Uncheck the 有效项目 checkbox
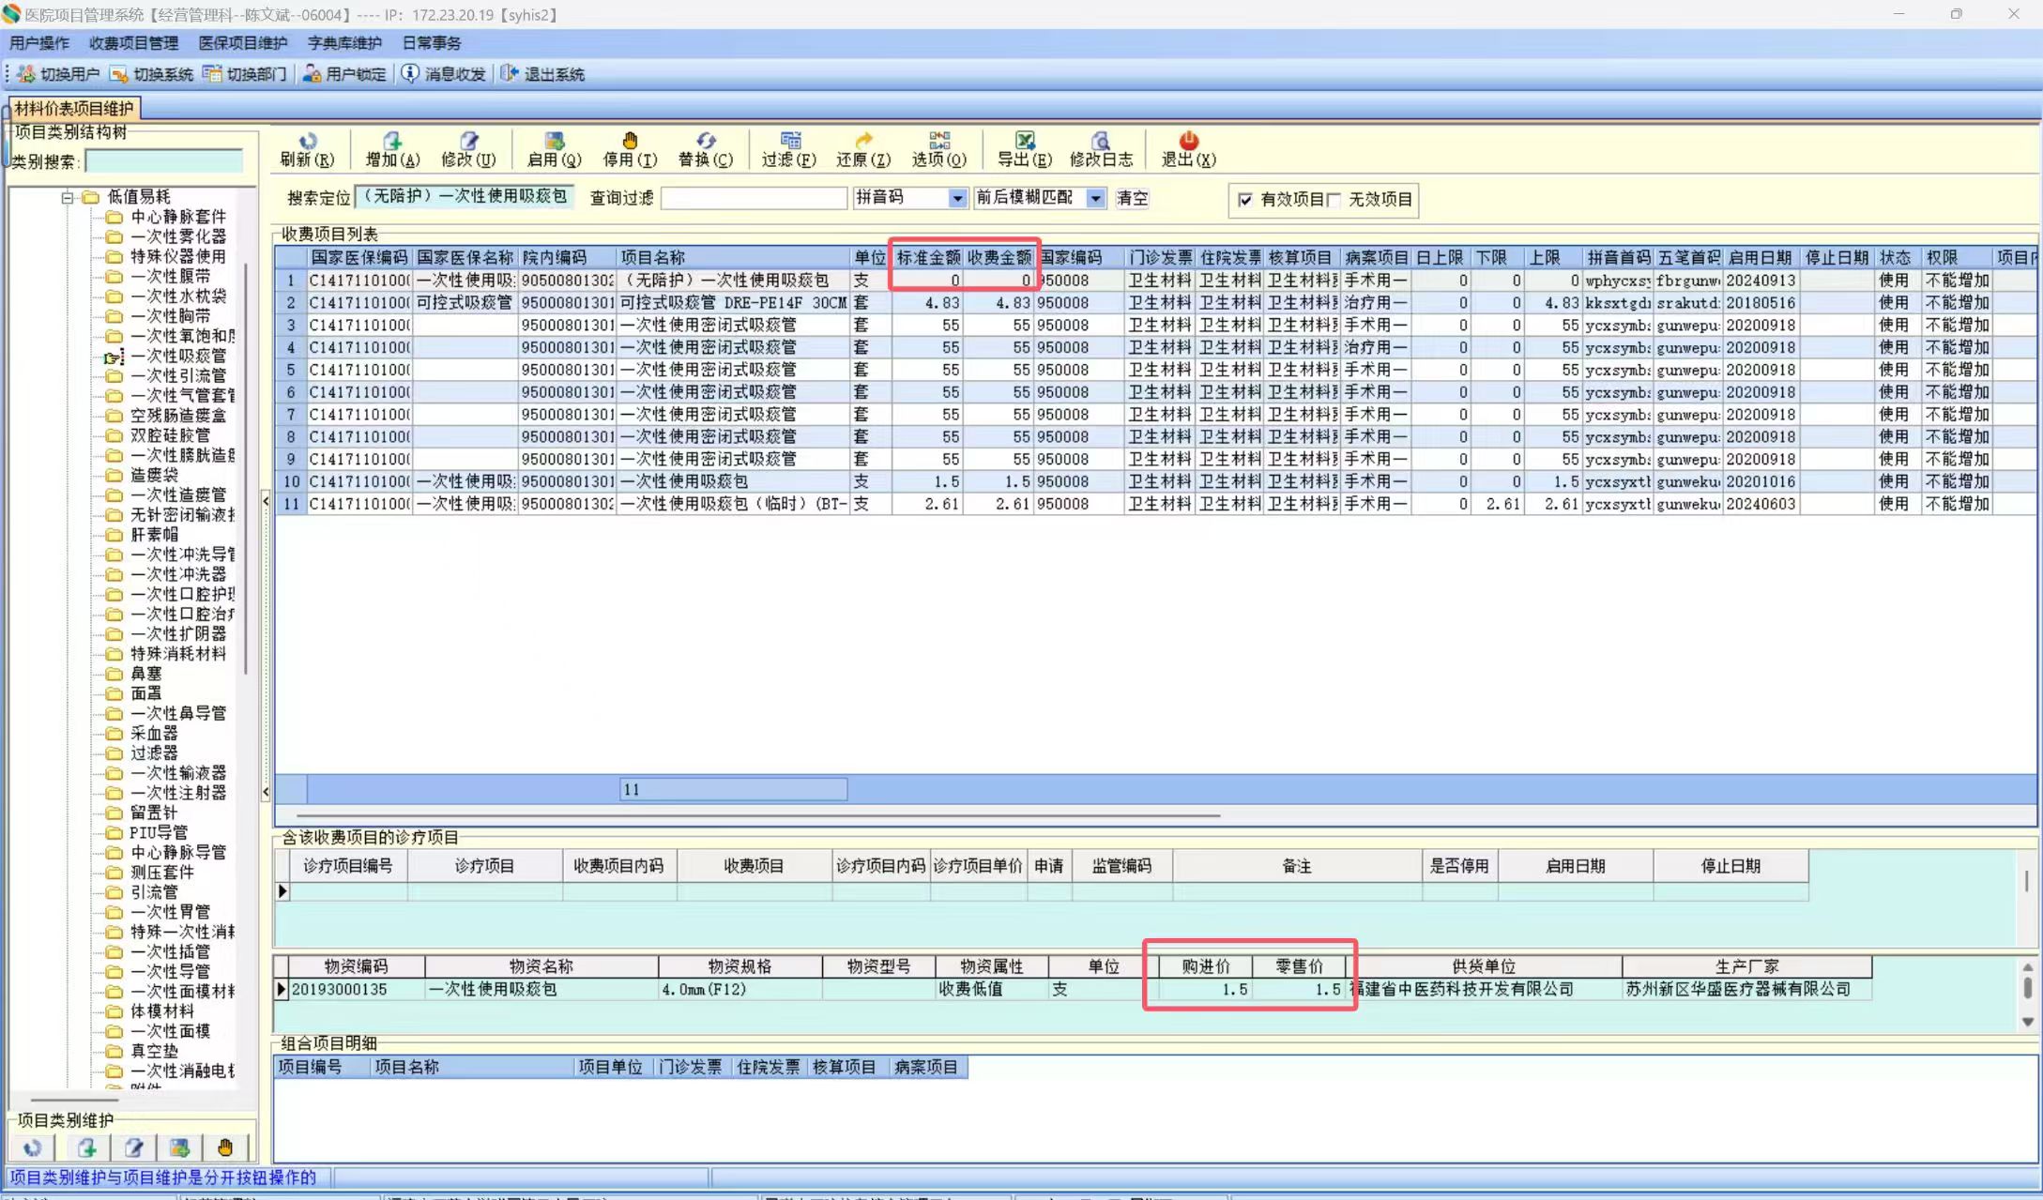Viewport: 2043px width, 1200px height. (x=1245, y=200)
